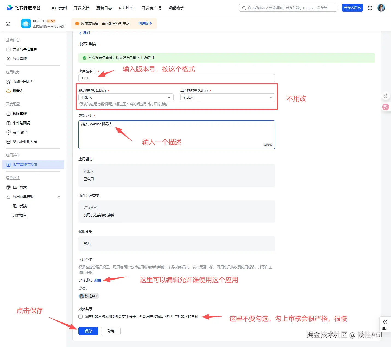Click the 取消 button

point(111,331)
